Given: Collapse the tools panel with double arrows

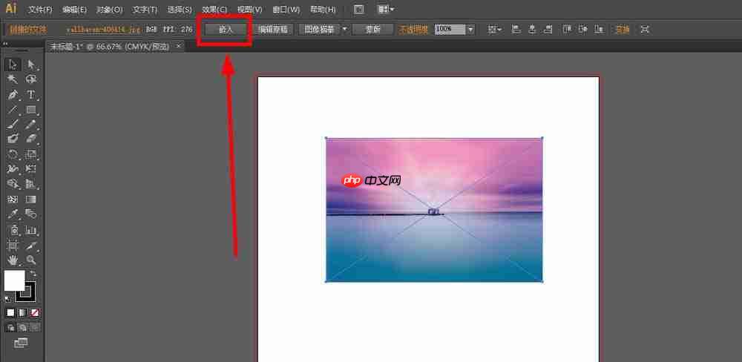Looking at the screenshot, I should [4, 44].
